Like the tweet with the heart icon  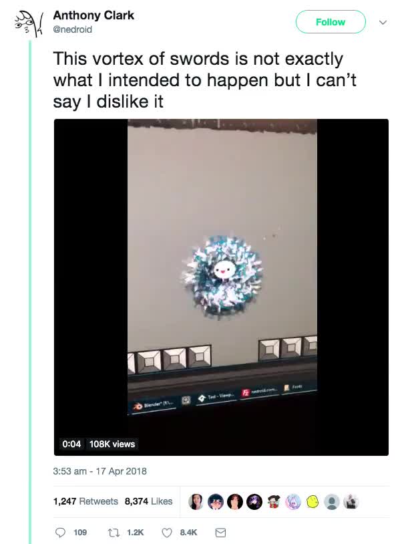[168, 533]
